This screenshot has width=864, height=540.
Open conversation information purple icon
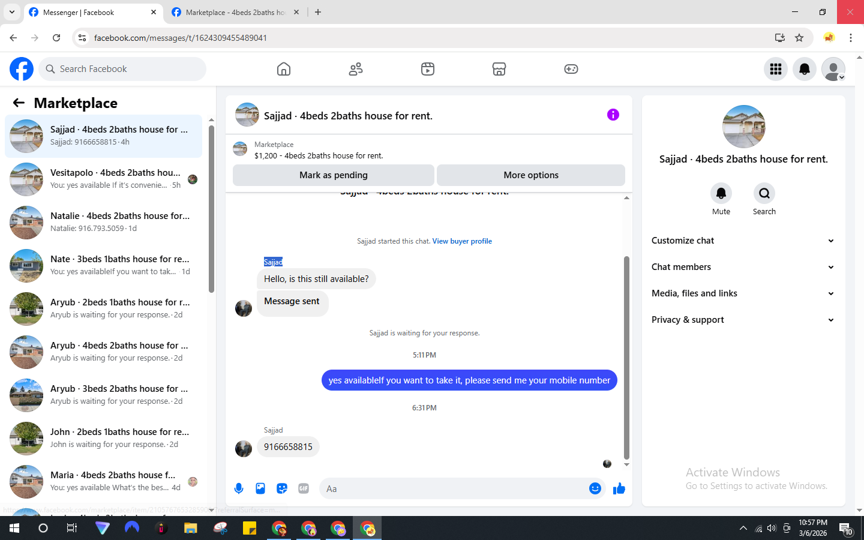[x=613, y=115]
